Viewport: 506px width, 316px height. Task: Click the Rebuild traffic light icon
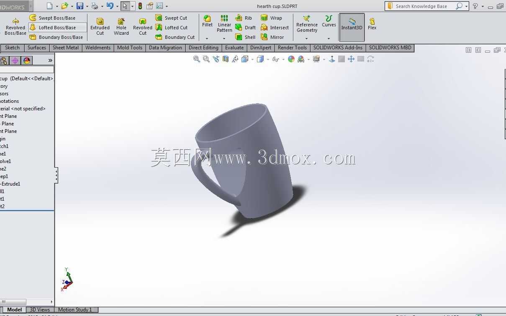(x=140, y=6)
